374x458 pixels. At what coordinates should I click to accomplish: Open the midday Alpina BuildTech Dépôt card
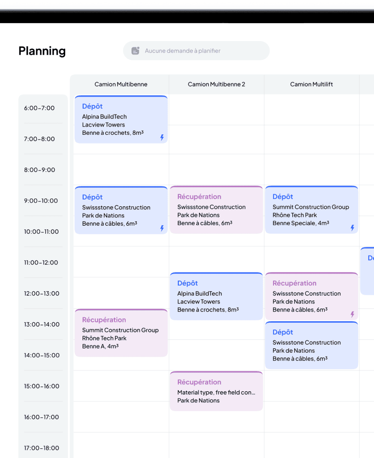216,297
